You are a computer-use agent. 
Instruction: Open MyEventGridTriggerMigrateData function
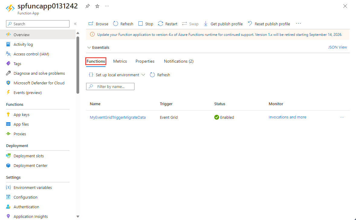click(118, 117)
